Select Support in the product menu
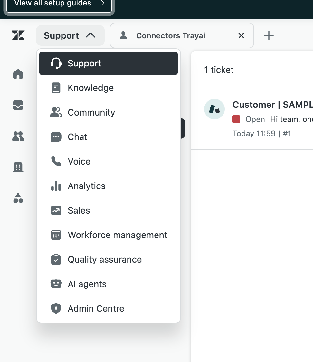The width and height of the screenshot is (313, 362). (109, 63)
